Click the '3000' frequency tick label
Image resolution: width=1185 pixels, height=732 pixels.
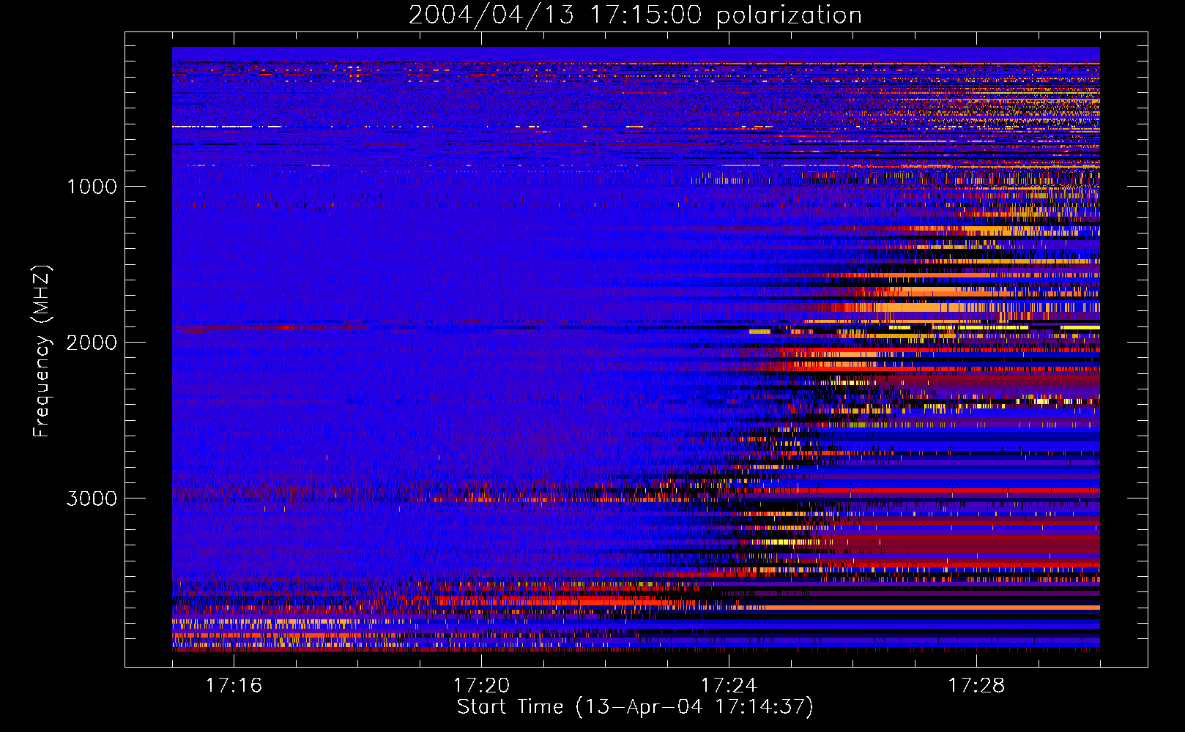[x=92, y=498]
